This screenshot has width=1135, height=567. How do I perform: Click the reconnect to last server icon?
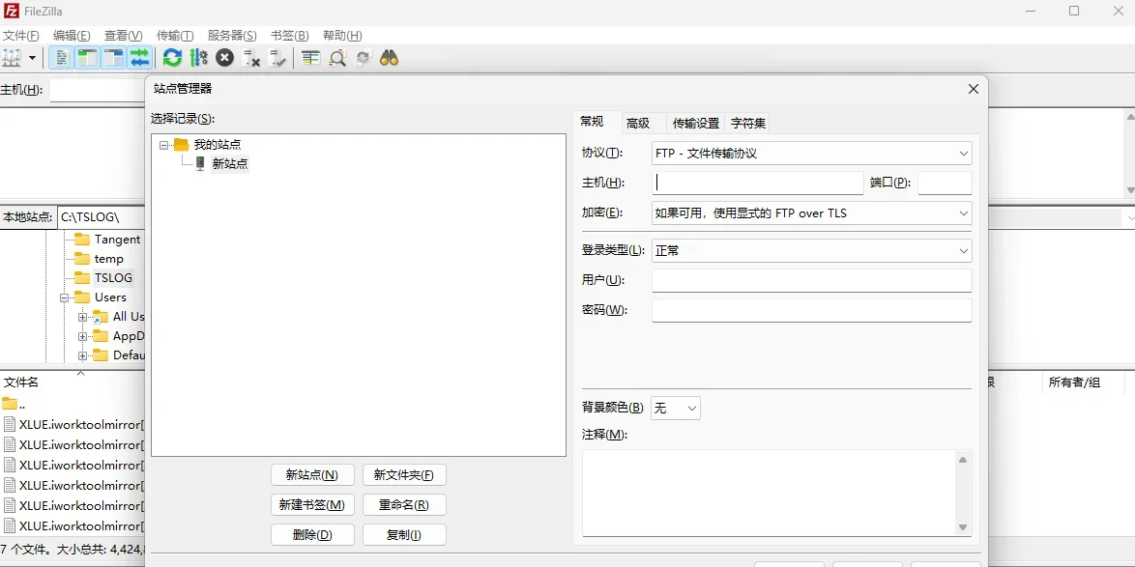277,57
